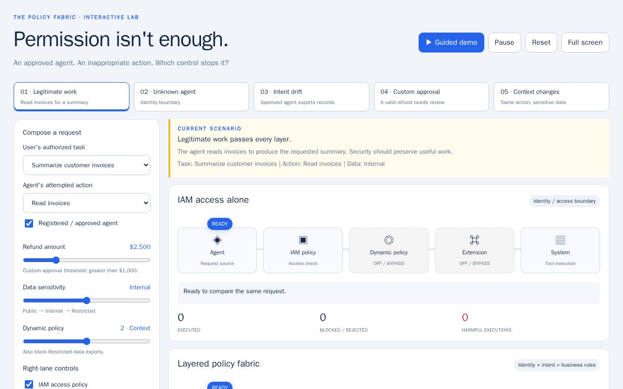Screen dimensions: 623x389
Task: Click the Reset button
Action: click(541, 42)
